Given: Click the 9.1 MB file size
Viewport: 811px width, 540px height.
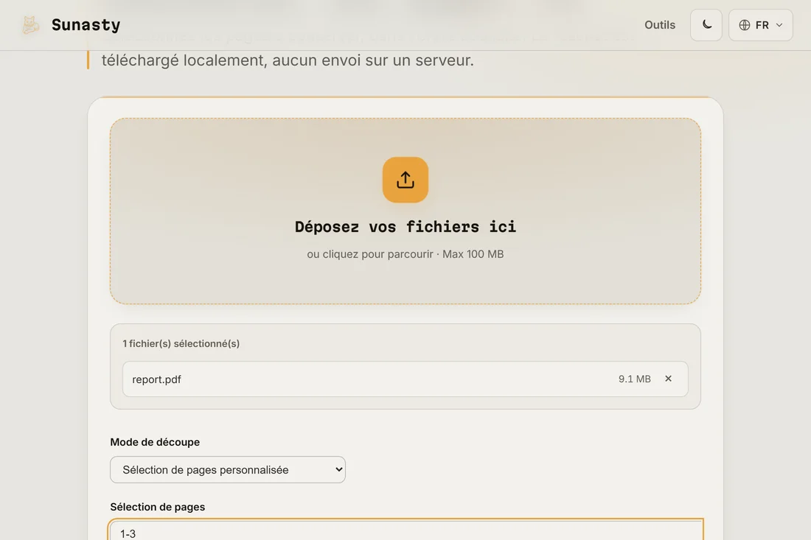Looking at the screenshot, I should click(x=634, y=379).
